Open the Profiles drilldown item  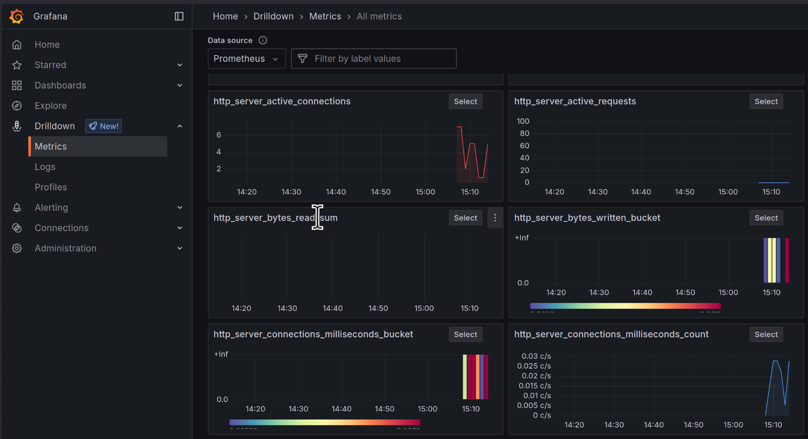(50, 187)
